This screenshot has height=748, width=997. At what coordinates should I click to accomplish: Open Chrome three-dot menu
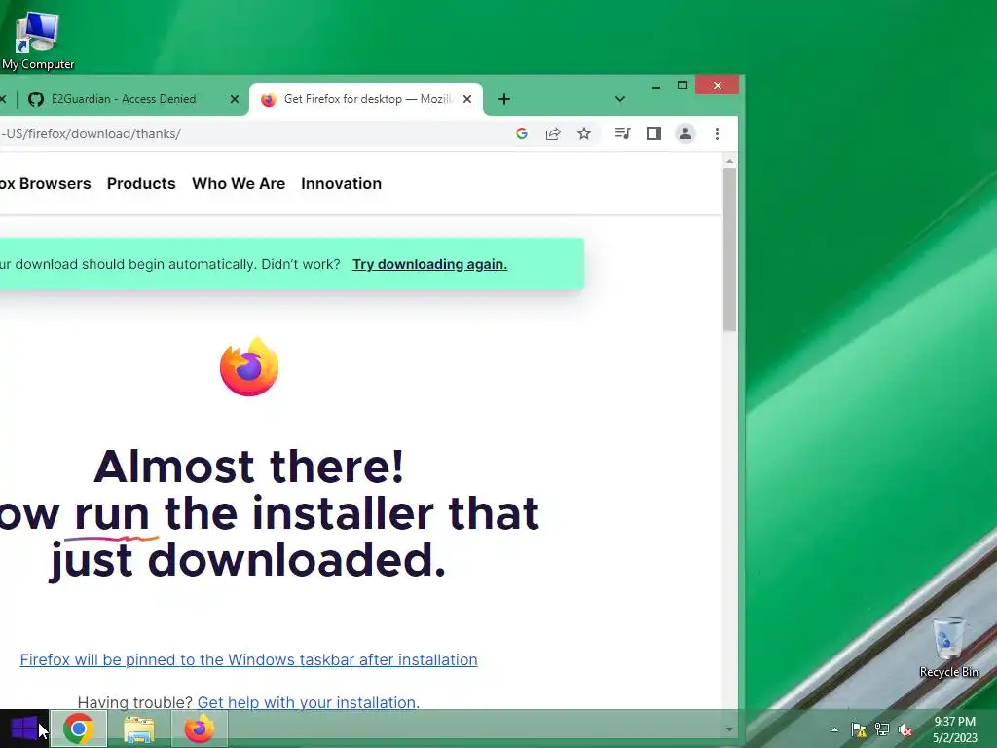[x=717, y=133]
